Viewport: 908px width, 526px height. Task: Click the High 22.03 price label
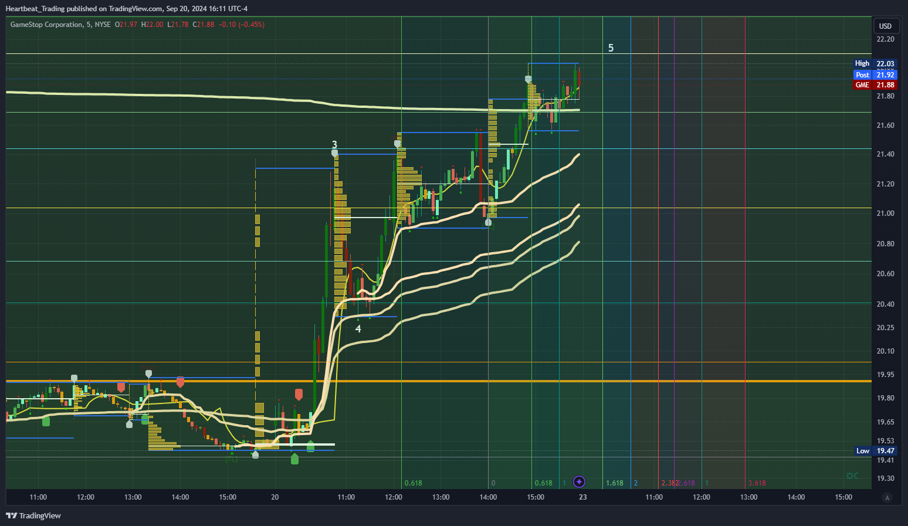coord(875,63)
